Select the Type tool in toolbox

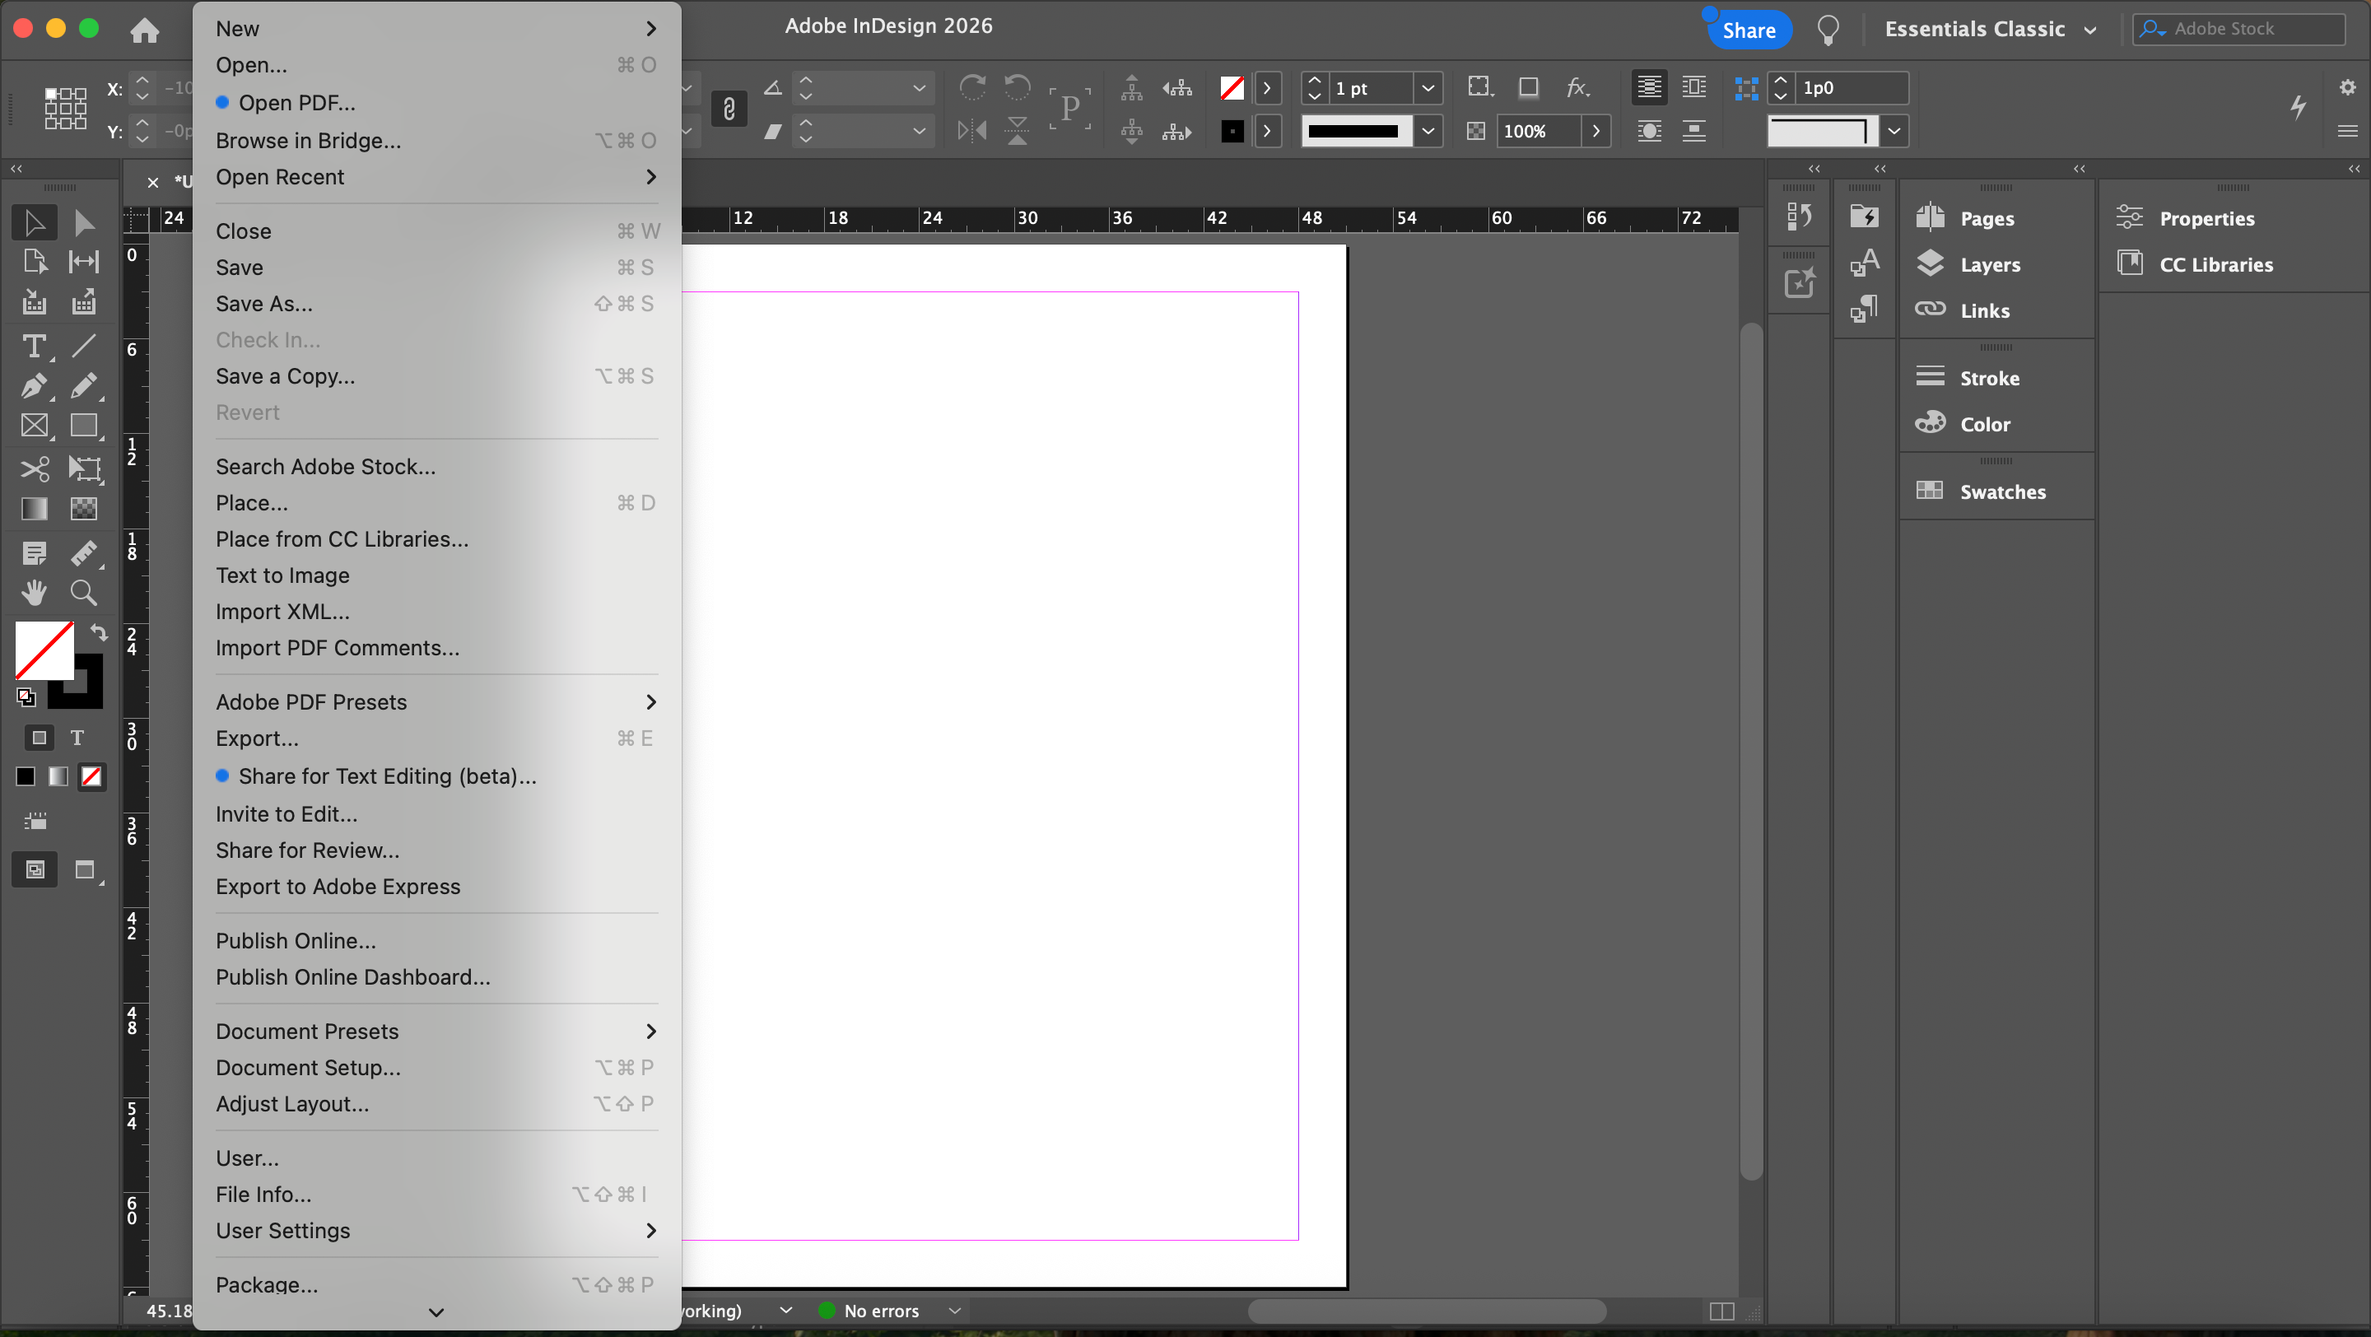34,346
